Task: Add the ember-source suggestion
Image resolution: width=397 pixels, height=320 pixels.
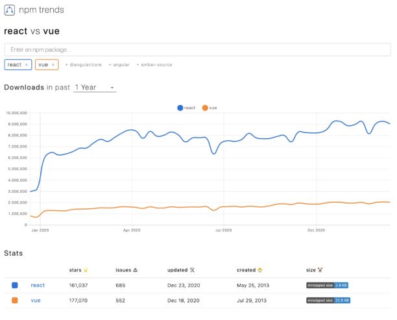Action: (x=154, y=65)
